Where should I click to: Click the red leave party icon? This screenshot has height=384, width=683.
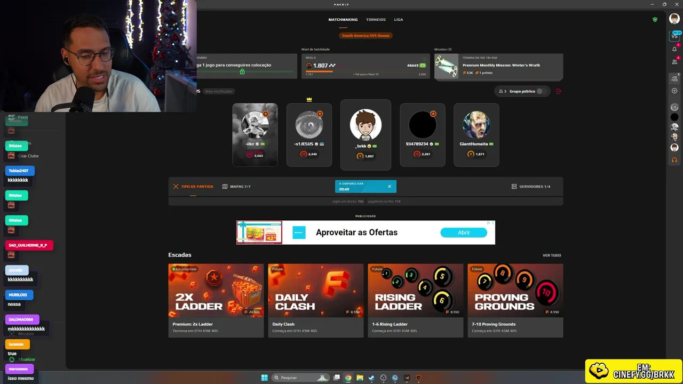[x=559, y=91]
